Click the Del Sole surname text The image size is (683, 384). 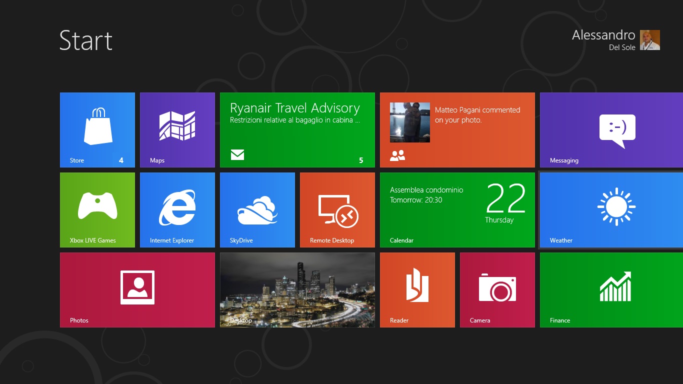click(x=622, y=47)
